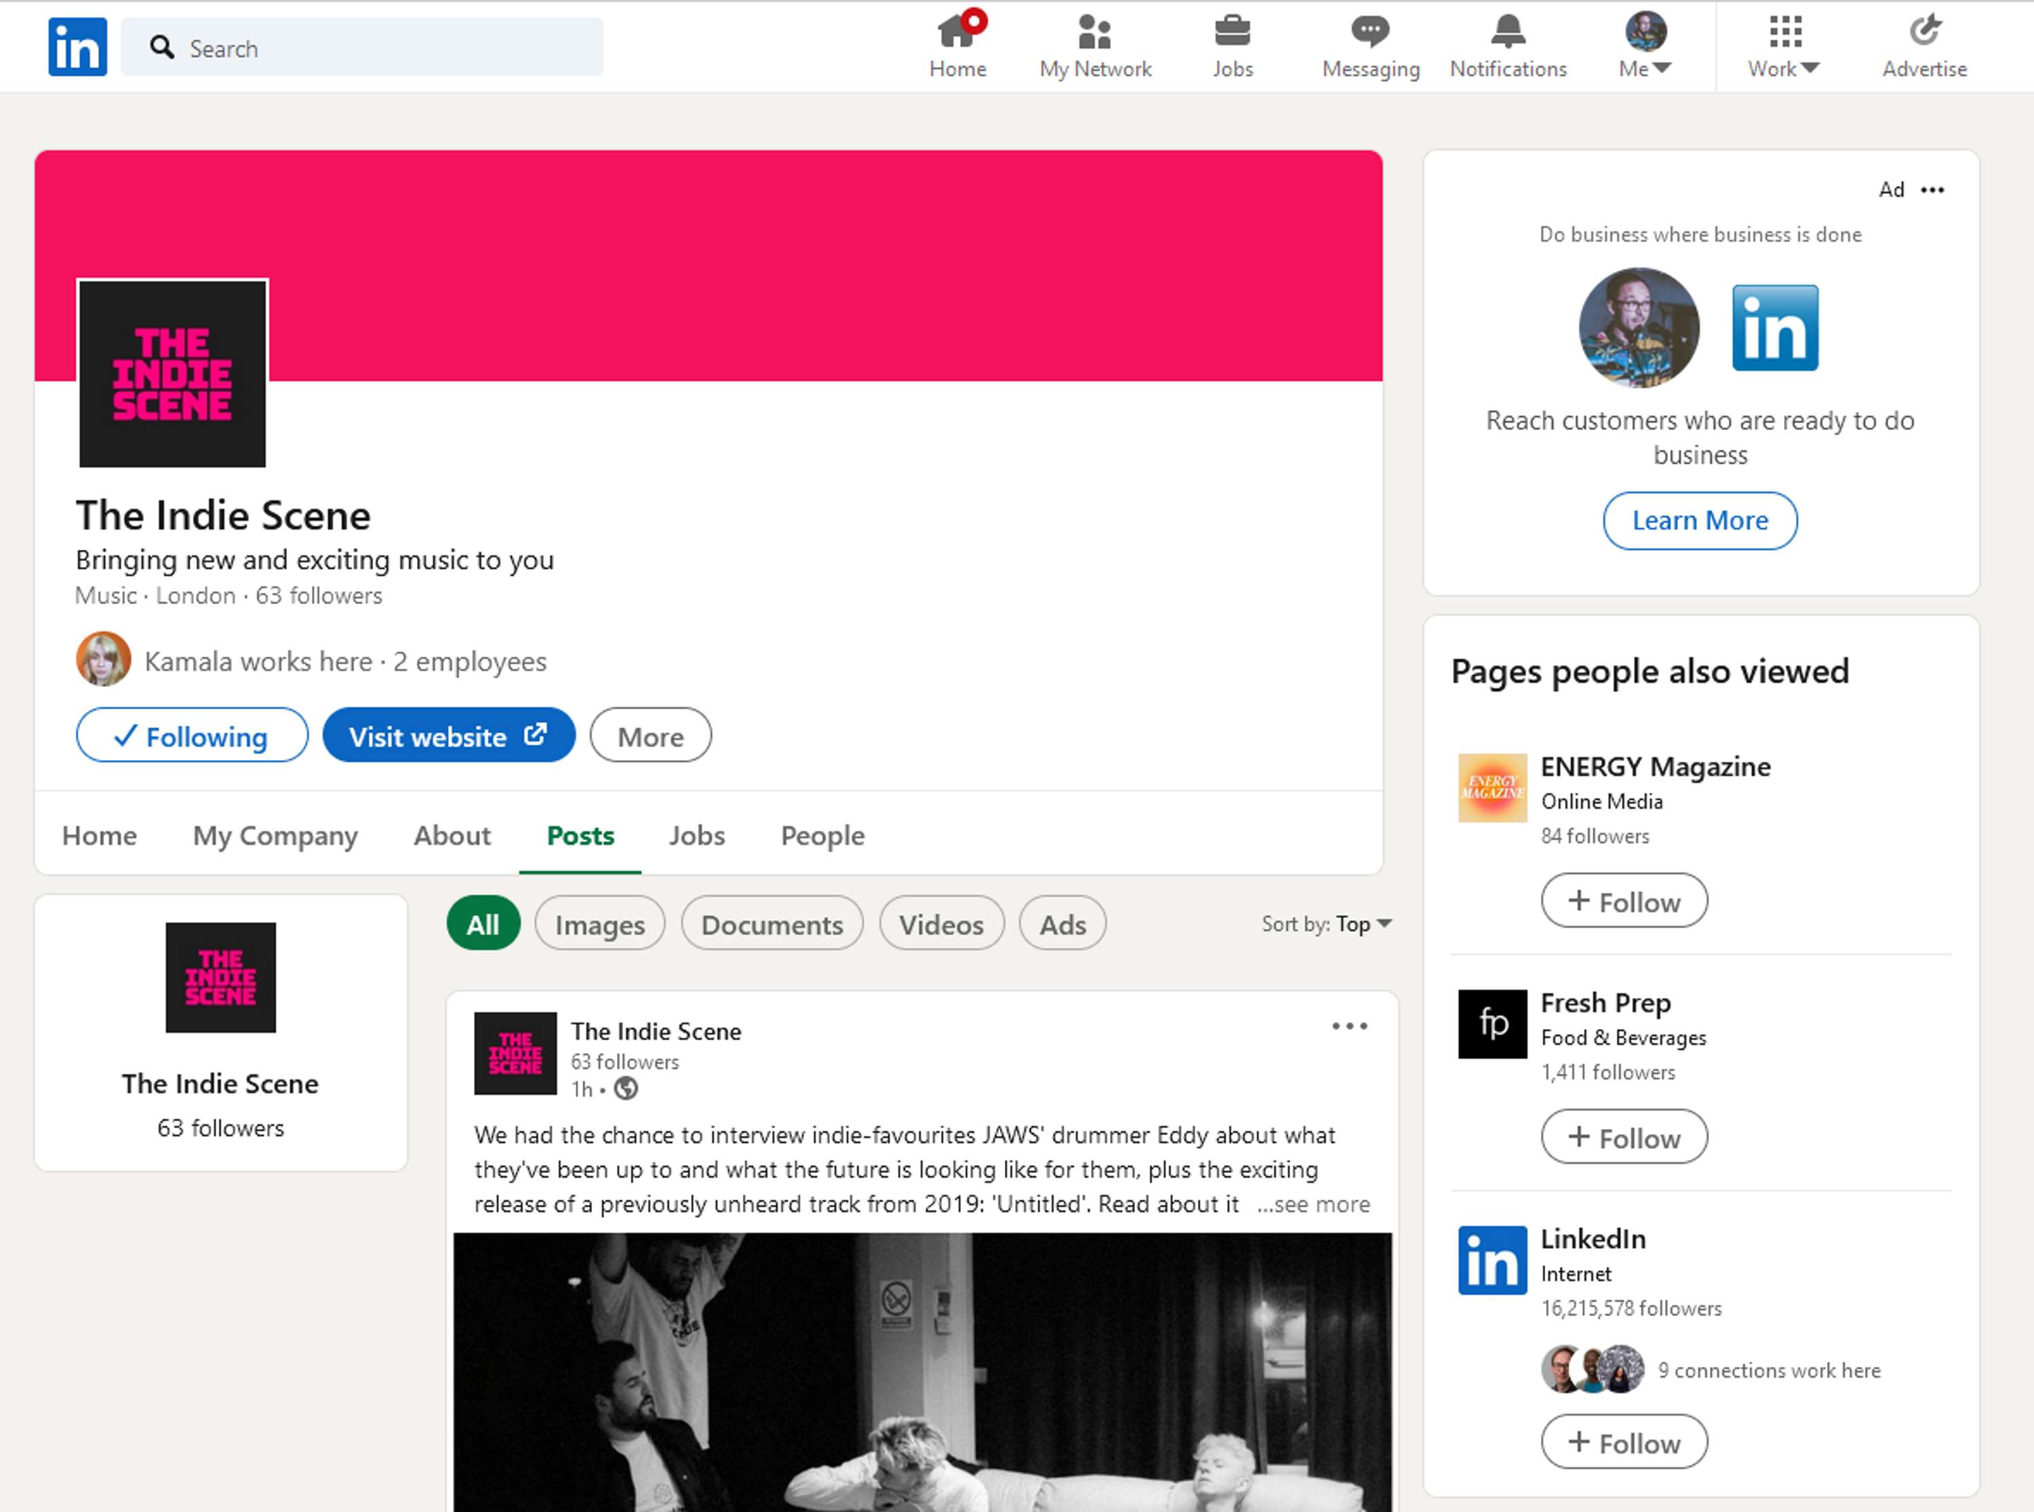Click 'Music · London · 63 followers' text
The width and height of the screenshot is (2034, 1512).
pyautogui.click(x=228, y=595)
